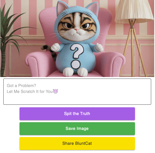Click the cat's right blue hood ear
This screenshot has width=155, height=153.
[x=92, y=8]
